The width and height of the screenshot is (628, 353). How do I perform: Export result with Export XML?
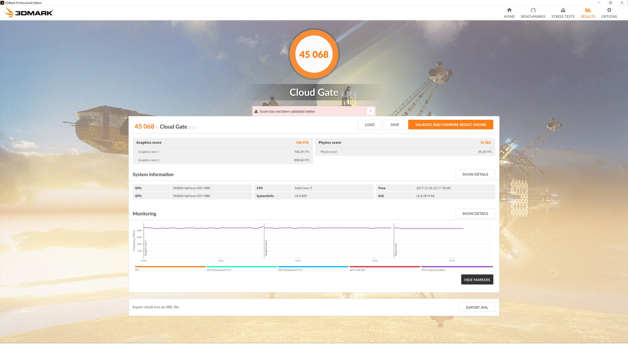tap(477, 308)
